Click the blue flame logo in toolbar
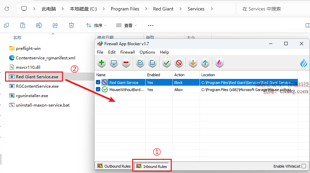This screenshot has height=173, width=310. (304, 63)
